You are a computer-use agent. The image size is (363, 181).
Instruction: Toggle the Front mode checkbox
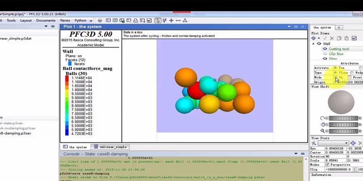point(349,77)
